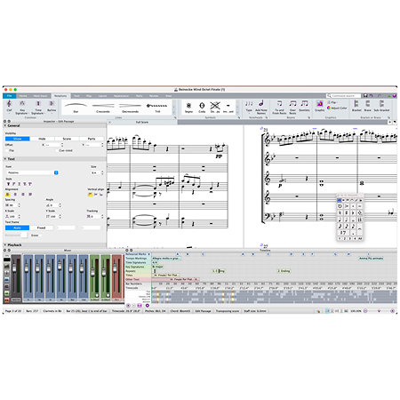This screenshot has width=400, height=400.
Task: Click in the Command search field
Action: pos(344,96)
